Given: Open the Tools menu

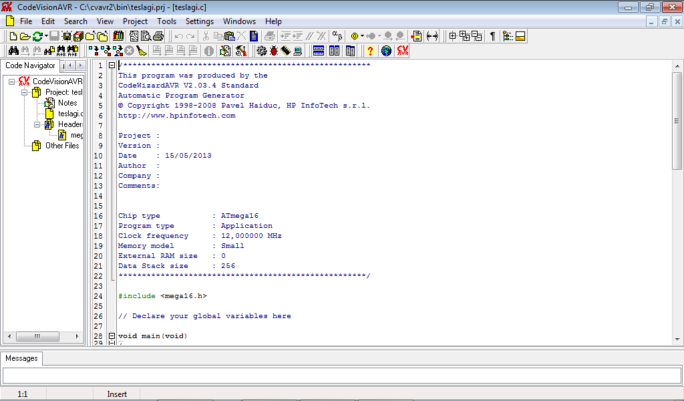Looking at the screenshot, I should click(x=166, y=21).
